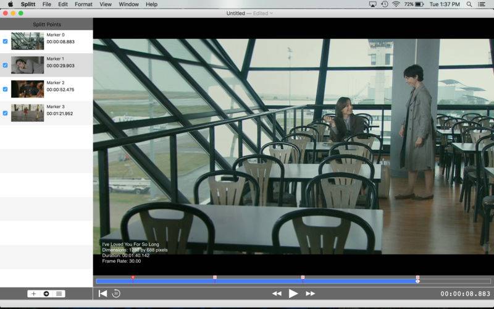Click the clock showing Tue 1:37 PM

(x=445, y=4)
